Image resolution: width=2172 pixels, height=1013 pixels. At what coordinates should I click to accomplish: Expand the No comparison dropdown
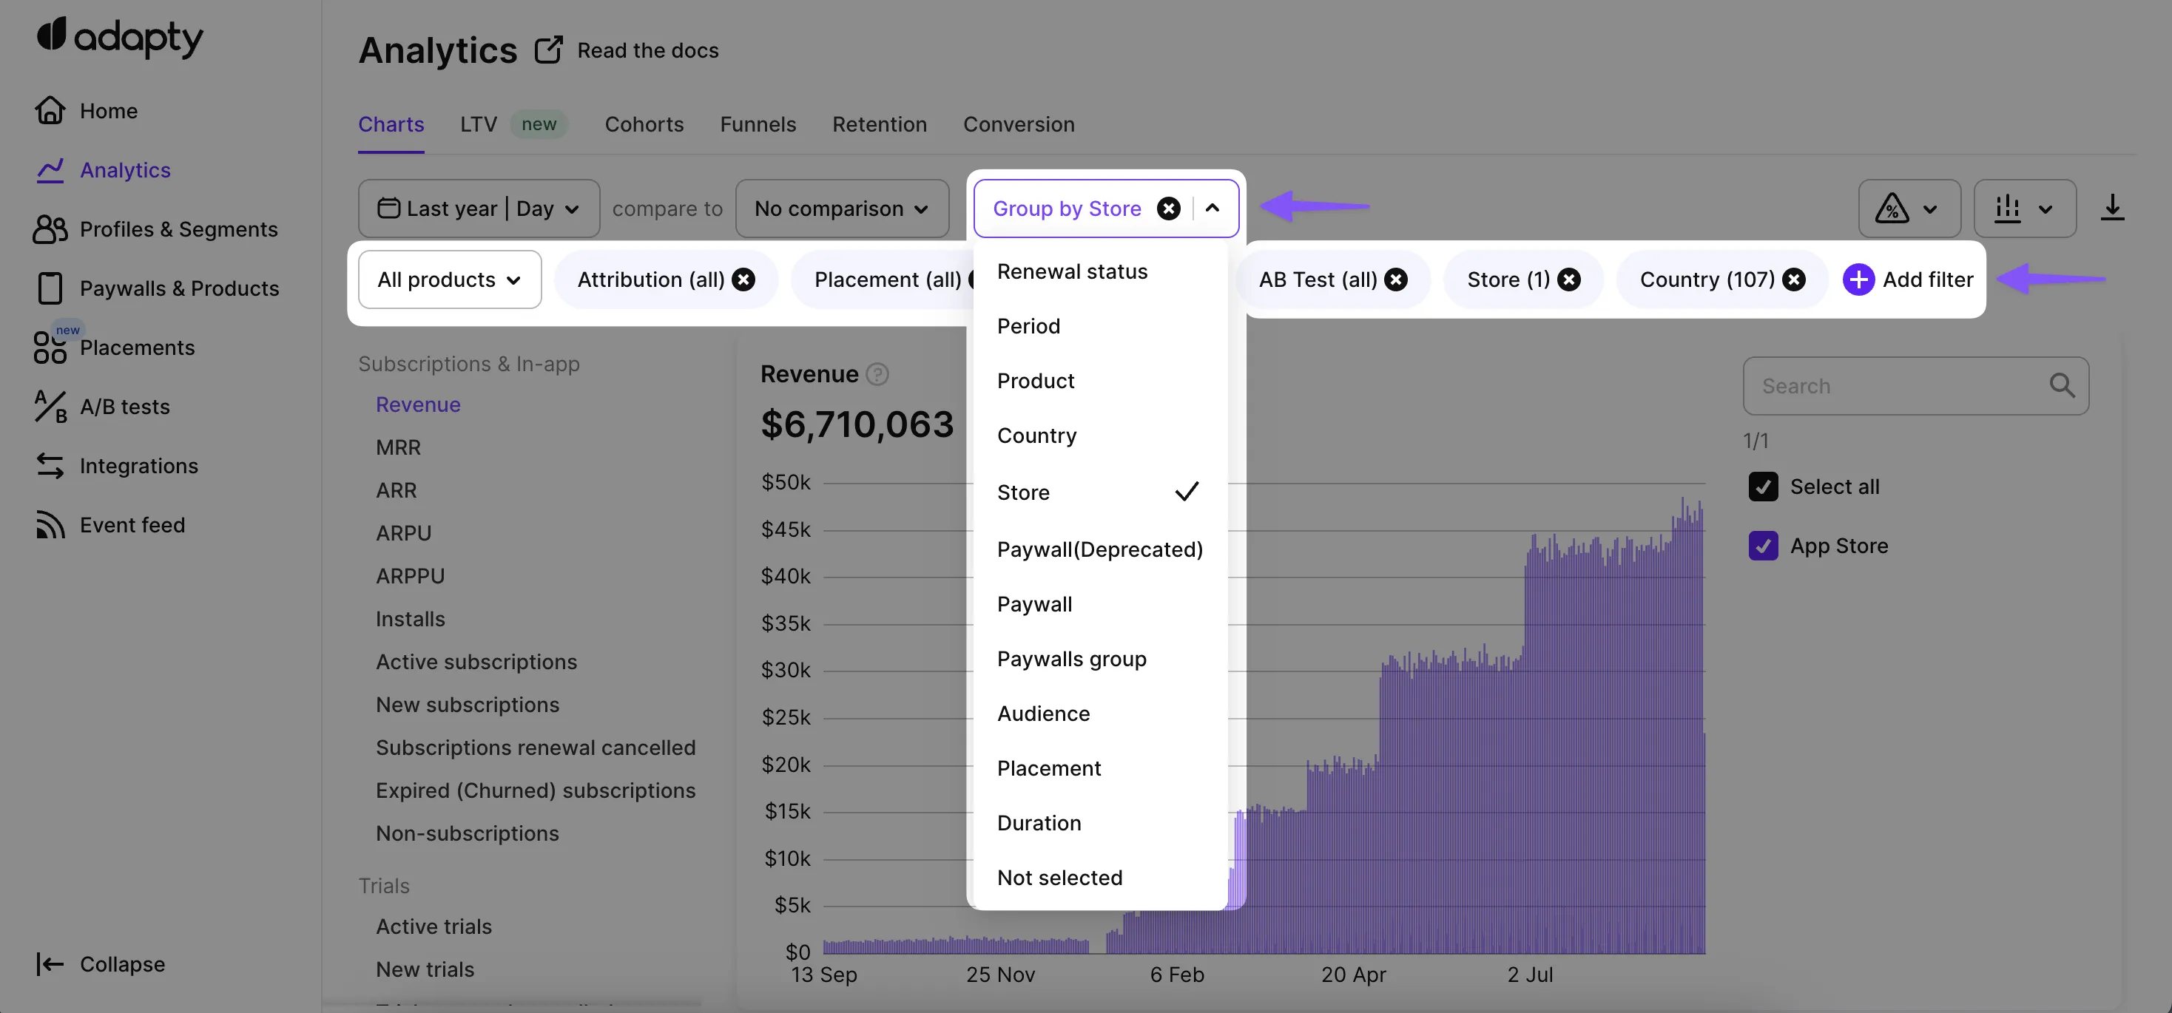pos(841,209)
